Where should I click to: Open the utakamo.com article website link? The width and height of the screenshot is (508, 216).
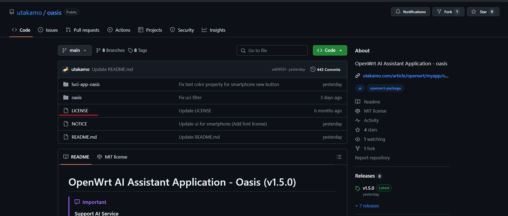pos(405,76)
